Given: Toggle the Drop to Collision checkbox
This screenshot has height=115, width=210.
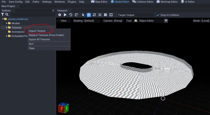Looking at the screenshot, I should [158, 15].
